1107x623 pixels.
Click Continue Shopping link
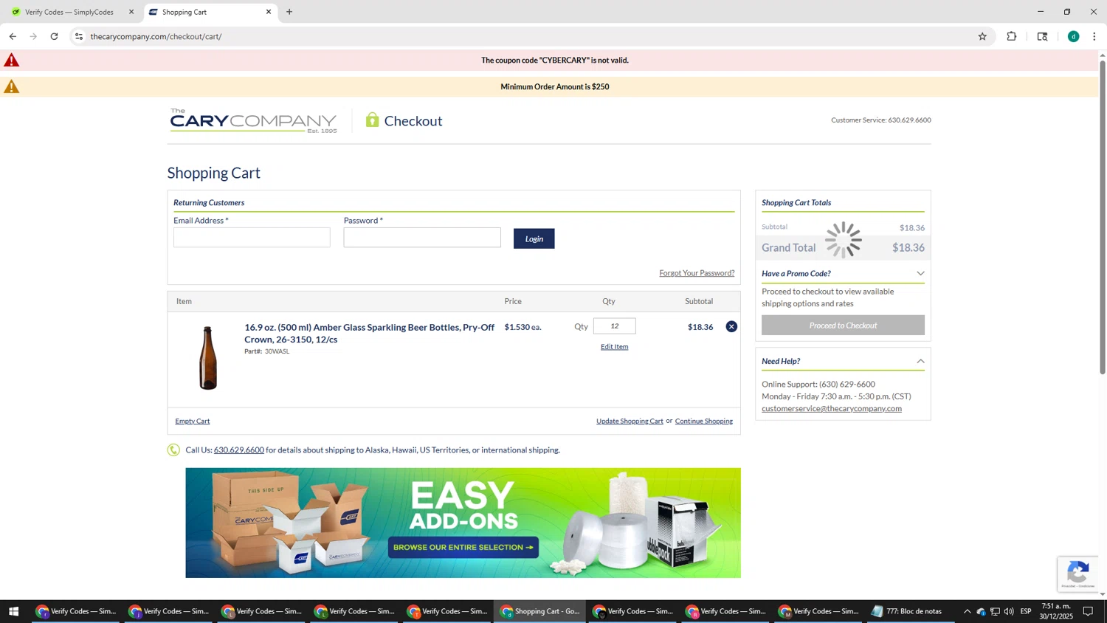tap(704, 421)
